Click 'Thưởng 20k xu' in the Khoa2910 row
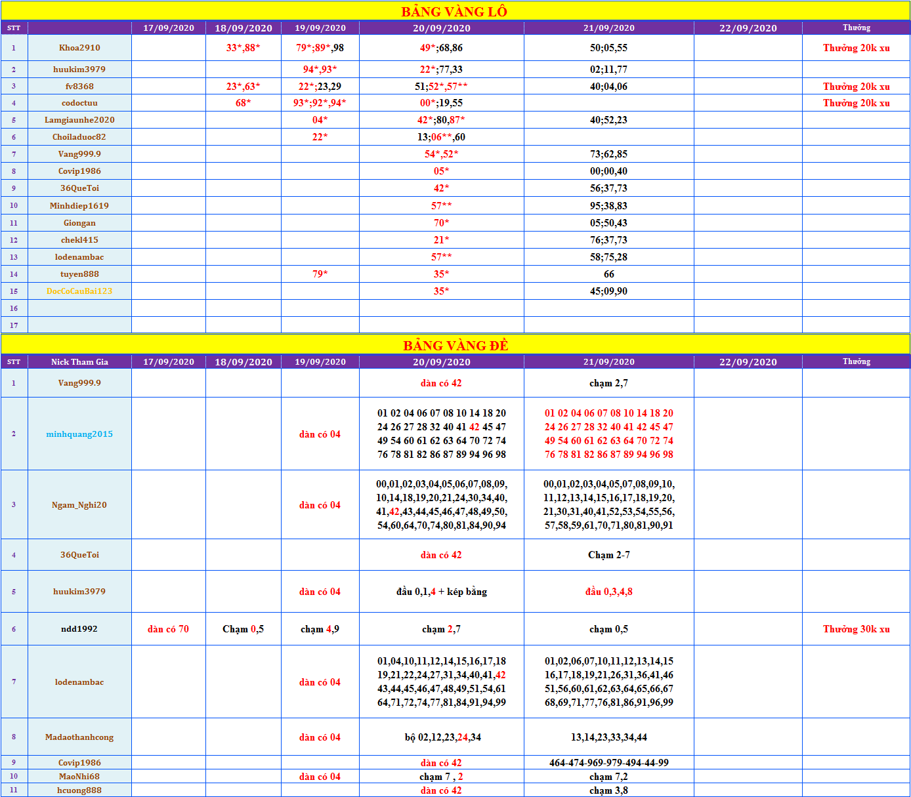The height and width of the screenshot is (797, 911). [857, 48]
